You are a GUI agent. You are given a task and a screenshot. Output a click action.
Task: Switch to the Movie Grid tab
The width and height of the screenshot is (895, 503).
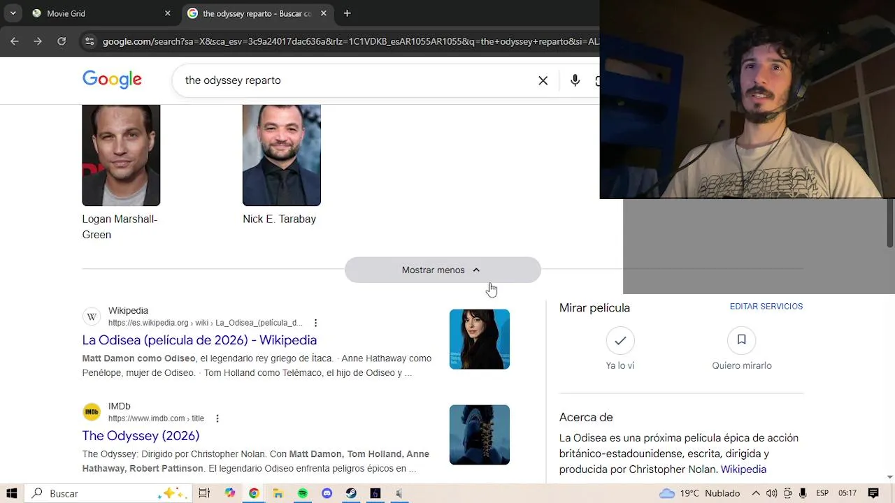[100, 13]
